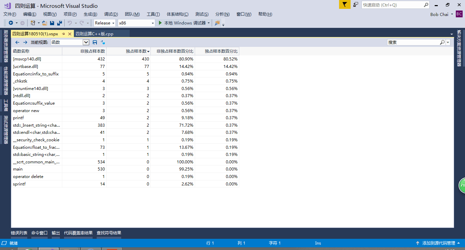The height and width of the screenshot is (250, 465).
Task: Open the x86 platform dropdown
Action: (x=136, y=23)
